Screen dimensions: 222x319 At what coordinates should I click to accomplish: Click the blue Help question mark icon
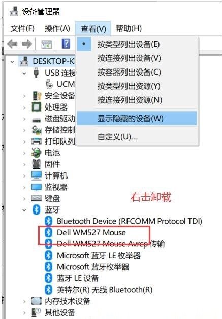click(x=66, y=43)
